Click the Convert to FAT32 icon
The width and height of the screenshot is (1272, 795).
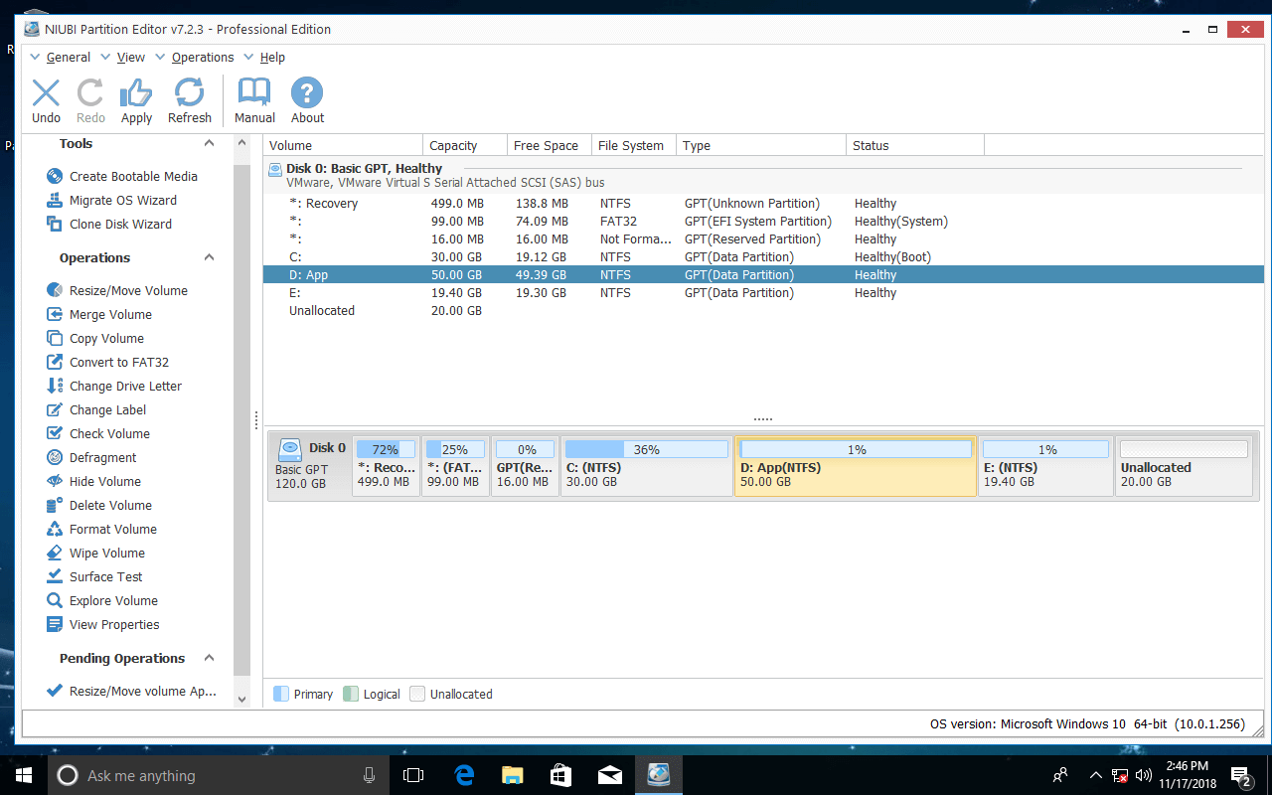click(x=55, y=362)
